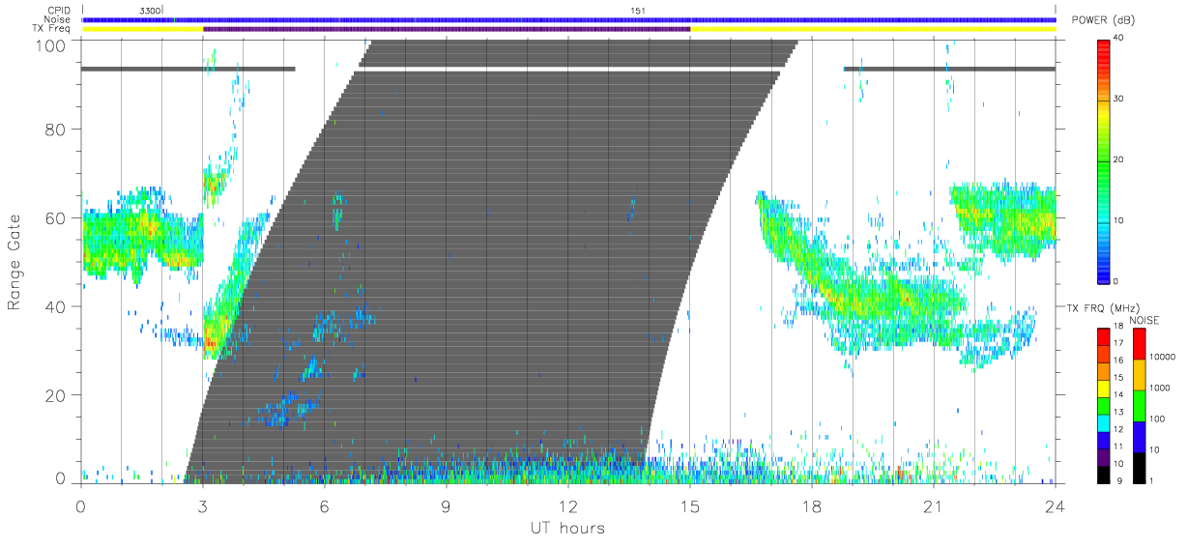Click the 15 tick on the UT hours axis
Image resolution: width=1187 pixels, height=548 pixels.
point(690,505)
